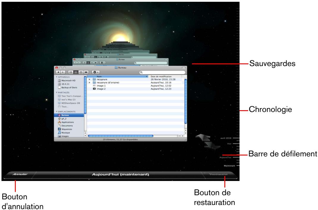Go back with the Finder back arrow
This screenshot has height=210, width=318.
[x=58, y=72]
